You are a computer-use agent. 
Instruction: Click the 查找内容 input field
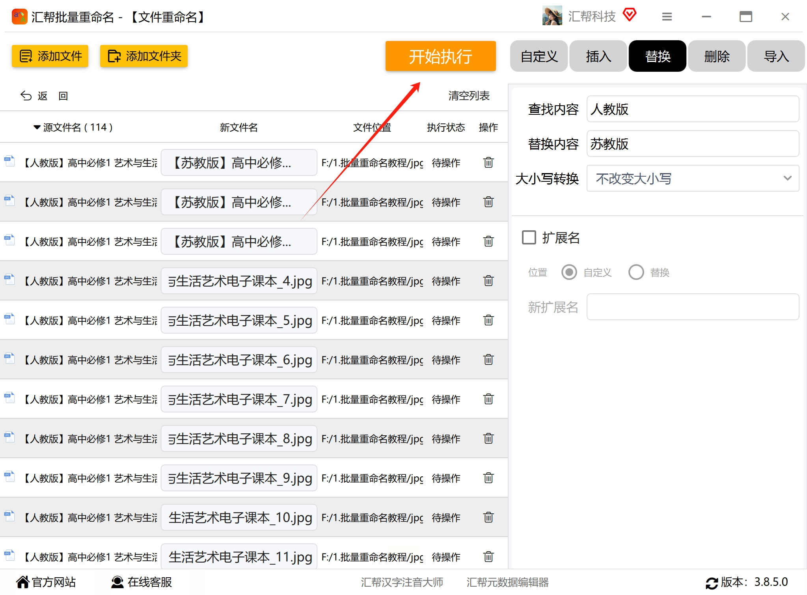(693, 109)
